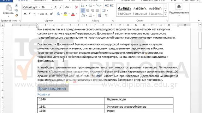Toggle bold (Ж) formatting

[25, 14]
